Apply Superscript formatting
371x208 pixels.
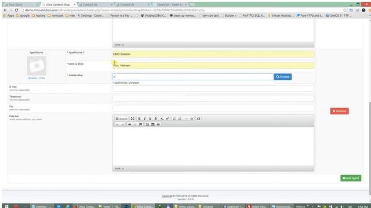[x=167, y=118]
